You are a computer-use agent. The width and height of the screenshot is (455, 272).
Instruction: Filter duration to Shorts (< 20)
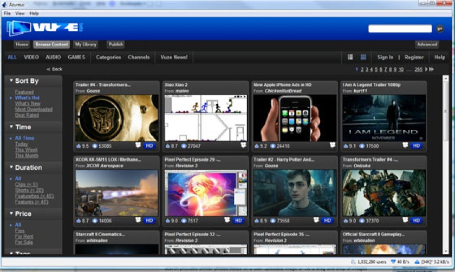click(29, 190)
